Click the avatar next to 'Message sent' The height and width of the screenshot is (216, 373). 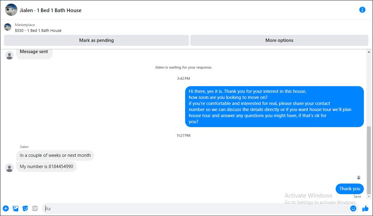tap(9, 55)
